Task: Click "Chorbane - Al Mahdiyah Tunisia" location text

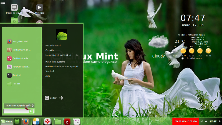Action: pyautogui.click(x=191, y=35)
